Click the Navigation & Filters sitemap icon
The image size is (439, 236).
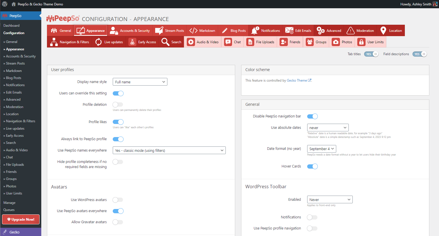(54, 42)
